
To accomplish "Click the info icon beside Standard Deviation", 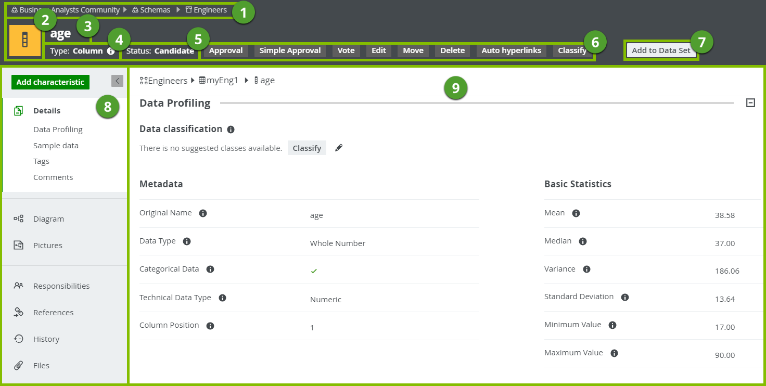I will 625,297.
